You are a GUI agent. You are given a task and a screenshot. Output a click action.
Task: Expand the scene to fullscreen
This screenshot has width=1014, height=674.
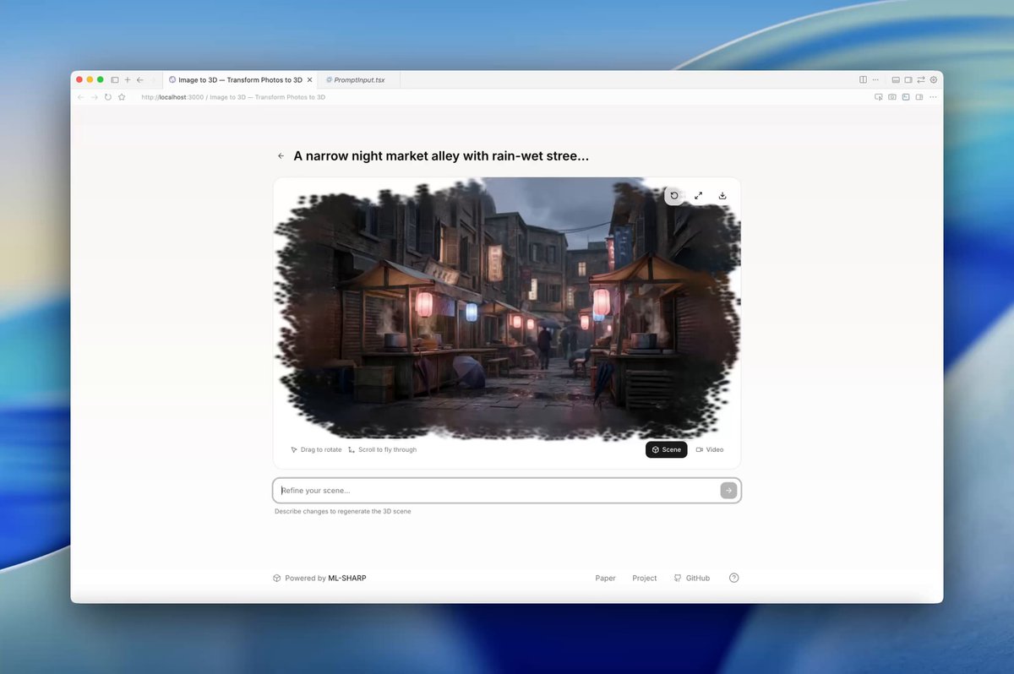[699, 196]
